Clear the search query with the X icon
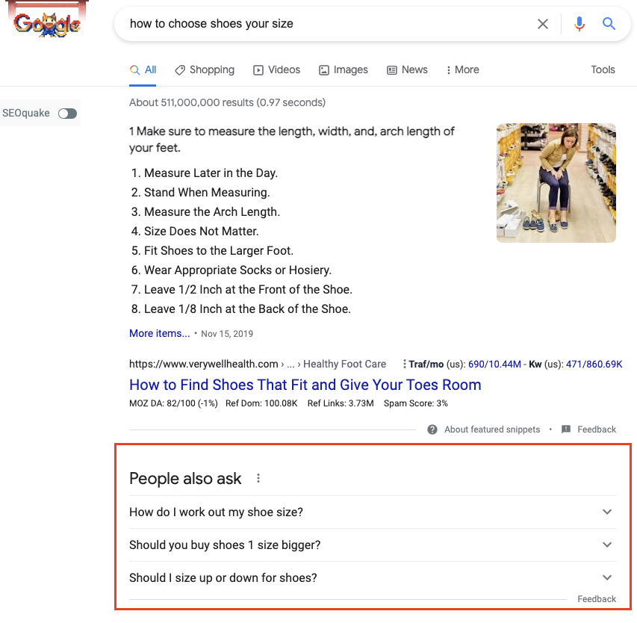Image resolution: width=637 pixels, height=623 pixels. tap(542, 24)
